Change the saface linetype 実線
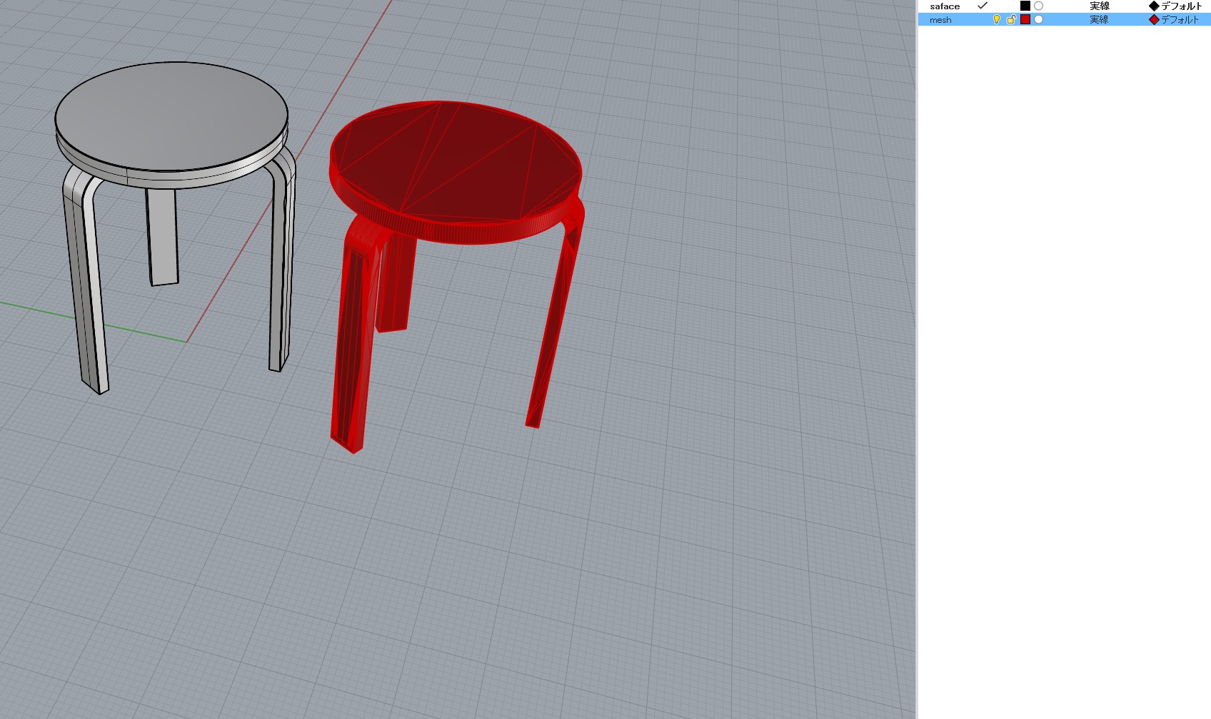 point(1099,6)
